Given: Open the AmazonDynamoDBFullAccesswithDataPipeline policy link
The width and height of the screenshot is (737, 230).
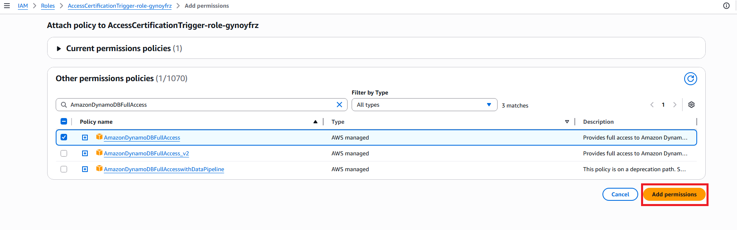Looking at the screenshot, I should (164, 169).
